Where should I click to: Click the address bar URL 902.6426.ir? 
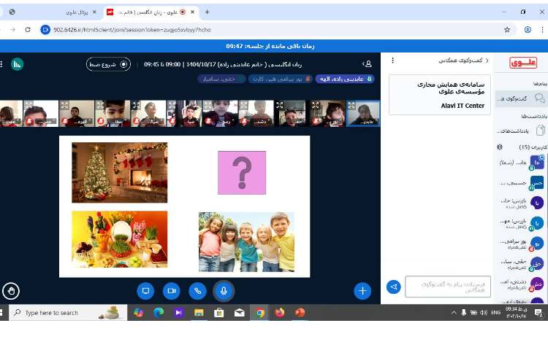(x=132, y=30)
